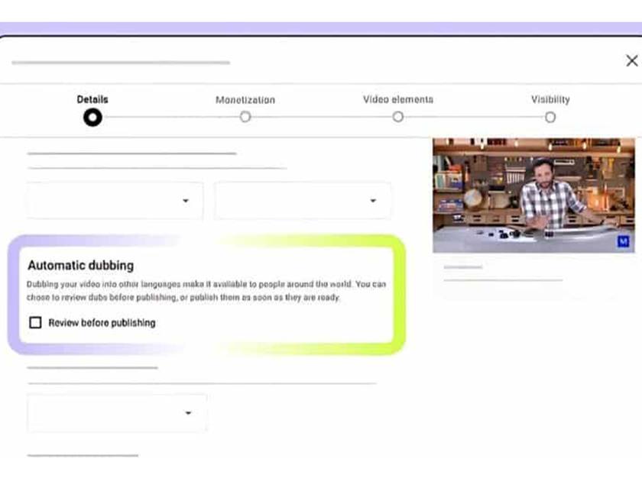Click the dubbing description paragraph
This screenshot has width=642, height=481.
206,290
